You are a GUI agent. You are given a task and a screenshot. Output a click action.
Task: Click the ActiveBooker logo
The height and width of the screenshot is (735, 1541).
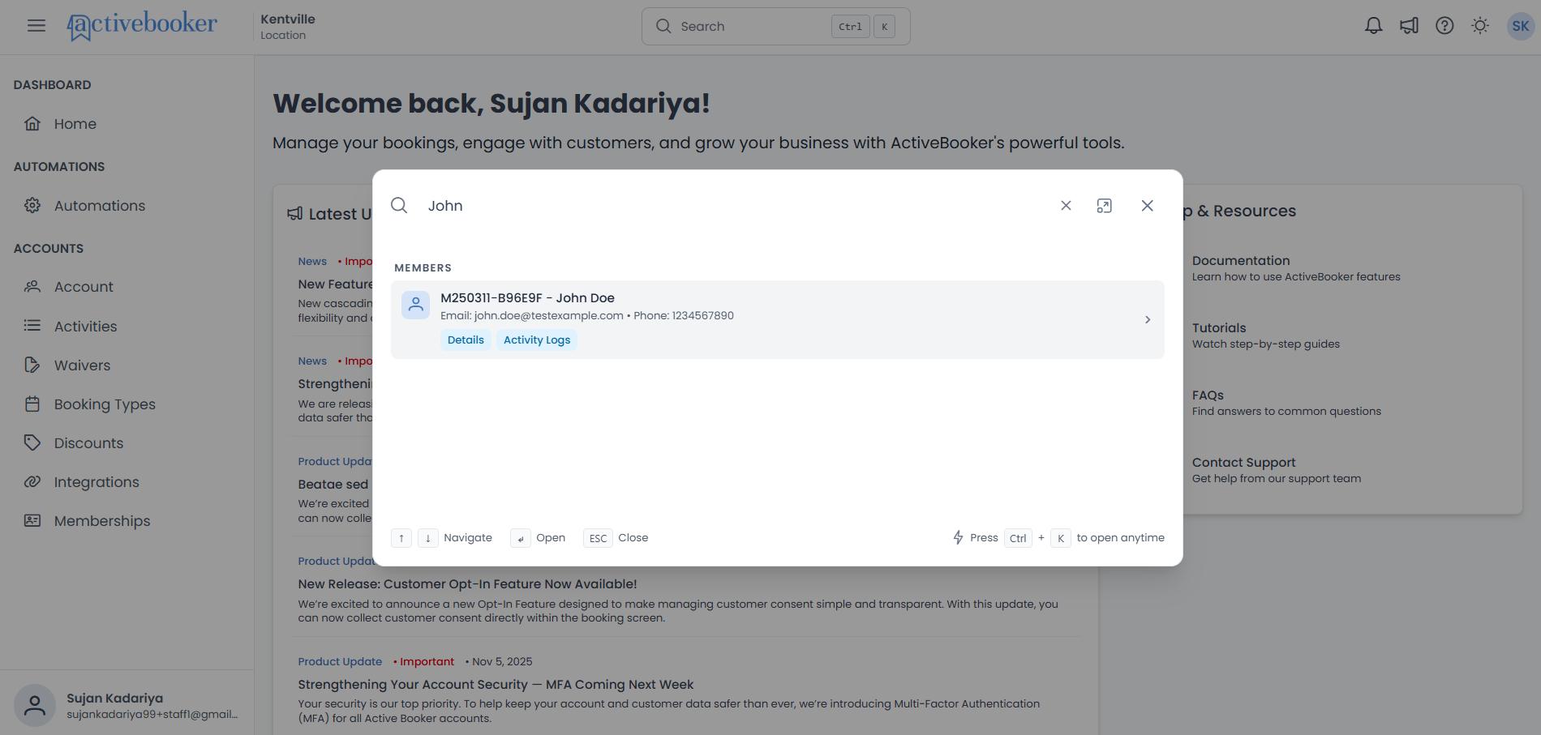click(142, 25)
